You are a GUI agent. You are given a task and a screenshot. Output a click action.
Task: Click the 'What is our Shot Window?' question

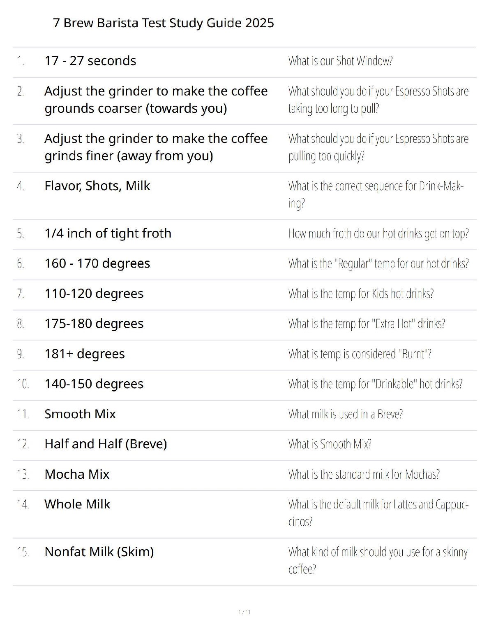click(x=340, y=61)
